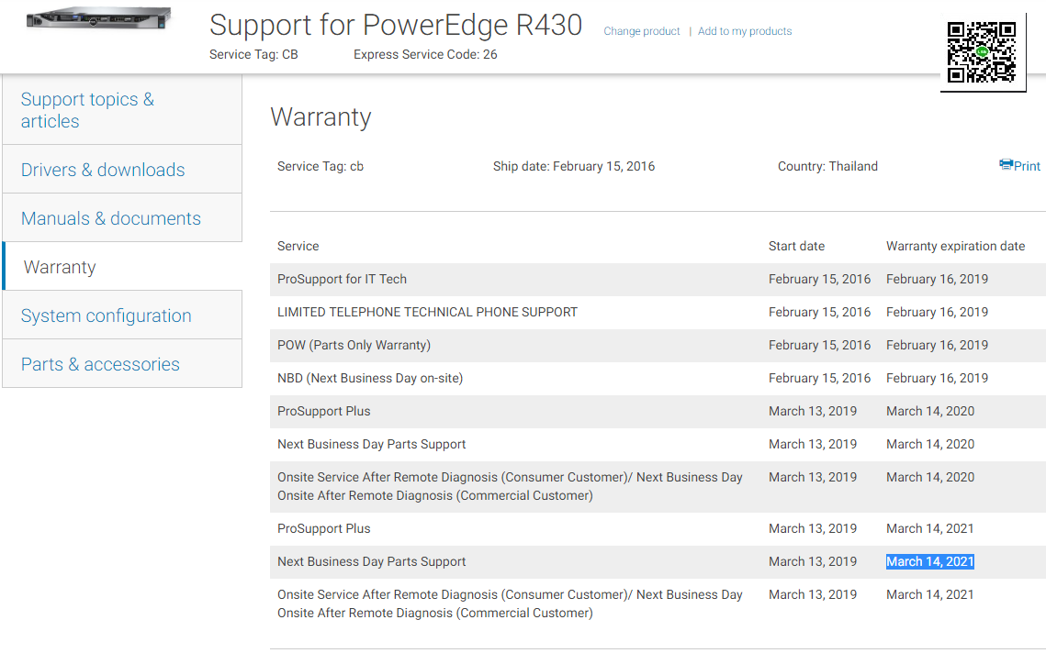Click the highlighted March 14, 2021 date
The height and width of the screenshot is (653, 1046).
pos(930,561)
